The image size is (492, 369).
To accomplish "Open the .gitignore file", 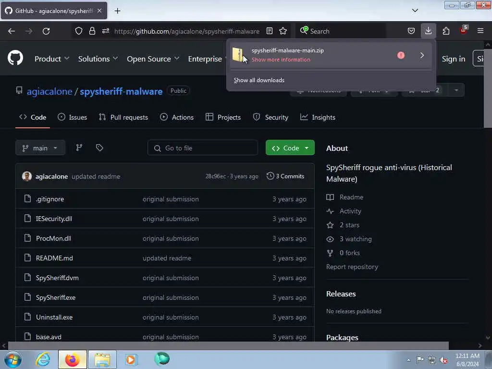I will [50, 199].
